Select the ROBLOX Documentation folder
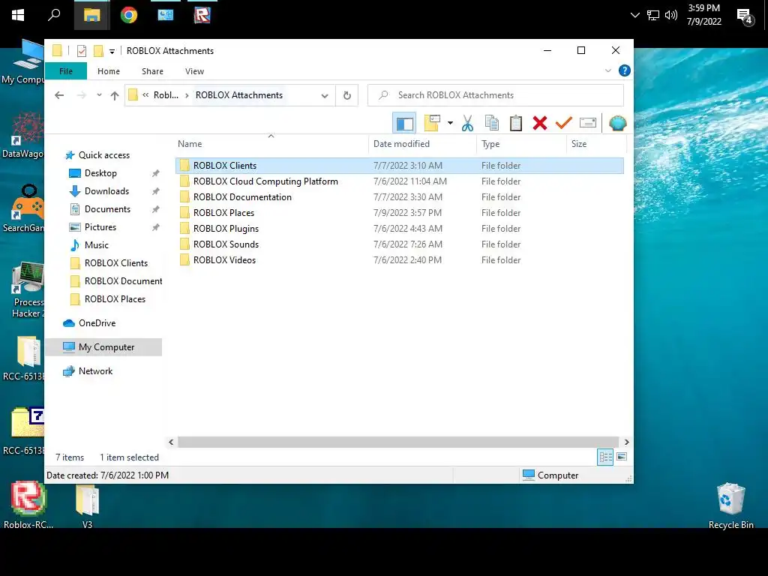This screenshot has height=576, width=768. pyautogui.click(x=399, y=197)
